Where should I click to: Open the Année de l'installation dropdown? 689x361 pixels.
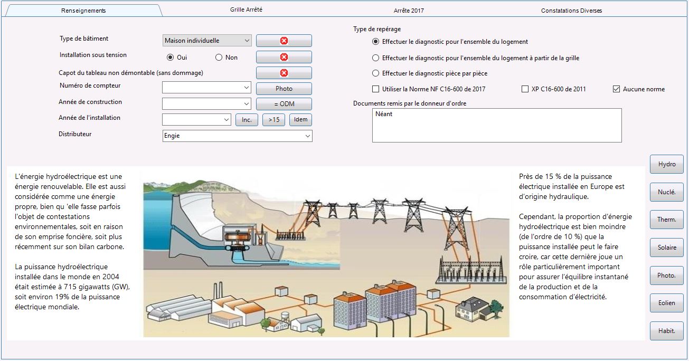click(x=197, y=120)
